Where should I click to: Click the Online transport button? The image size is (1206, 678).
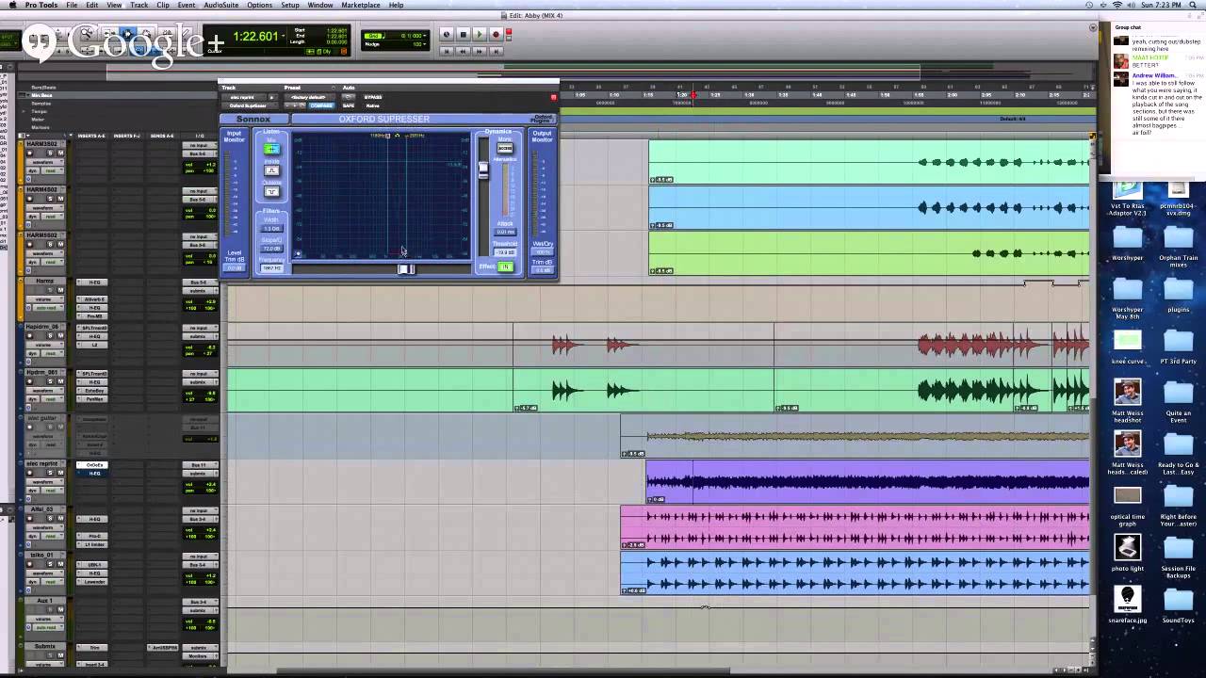pyautogui.click(x=446, y=34)
